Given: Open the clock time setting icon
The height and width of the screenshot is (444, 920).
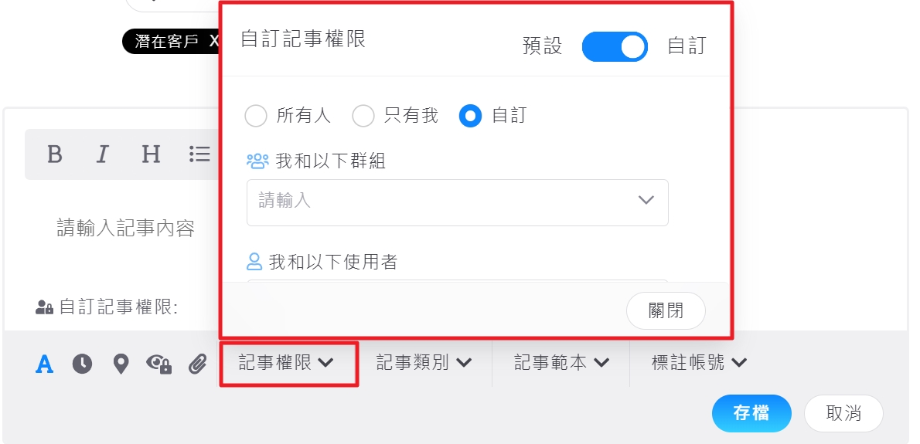Looking at the screenshot, I should click(x=82, y=364).
